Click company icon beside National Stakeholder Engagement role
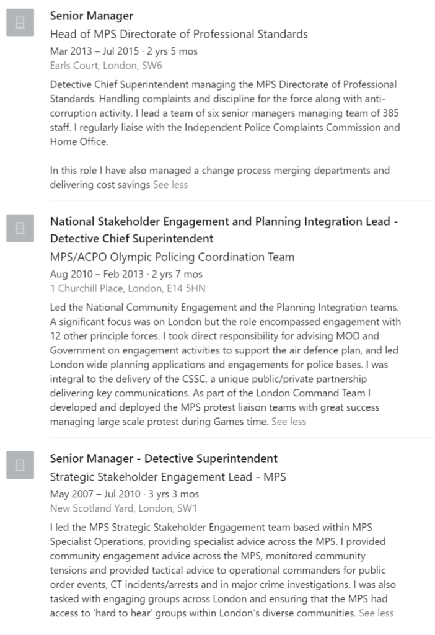This screenshot has width=435, height=635. tap(20, 228)
